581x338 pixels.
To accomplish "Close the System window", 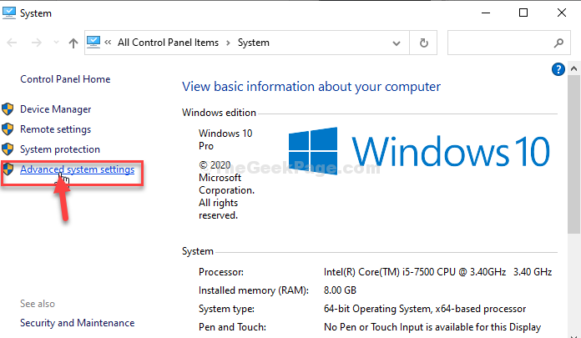I will (561, 13).
